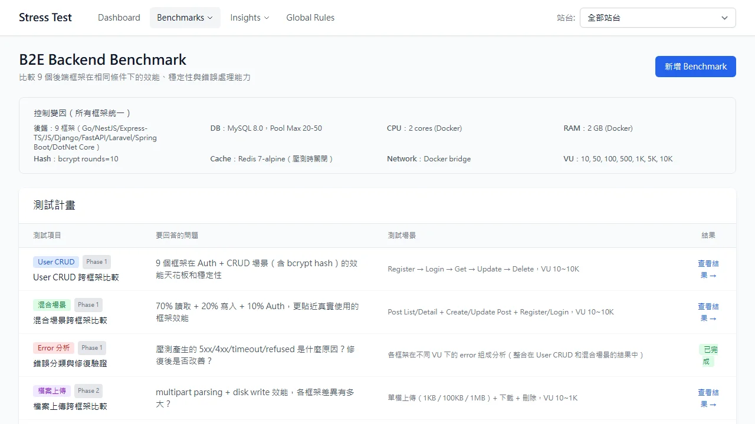
Task: Click the 測試計畫 section heading
Action: click(x=54, y=205)
